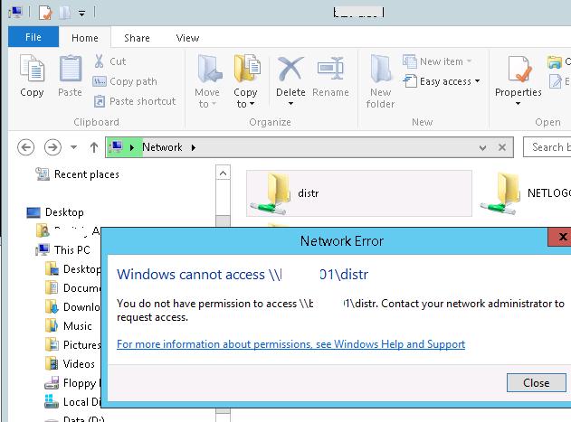Click the Cut scissors icon

(100, 61)
